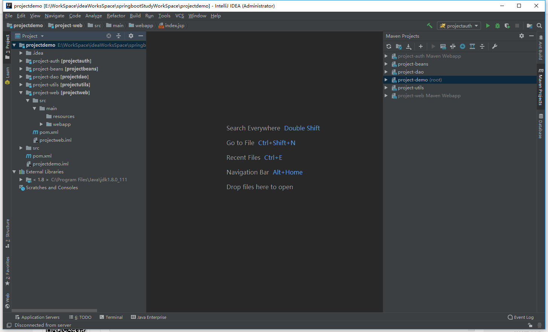Screen dimensions: 548x332
Task: Collapse all nodes in Maven Projects panel
Action: [x=482, y=46]
